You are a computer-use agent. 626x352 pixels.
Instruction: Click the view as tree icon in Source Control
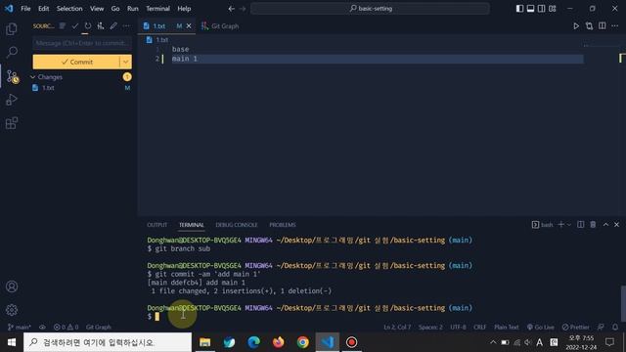[63, 26]
